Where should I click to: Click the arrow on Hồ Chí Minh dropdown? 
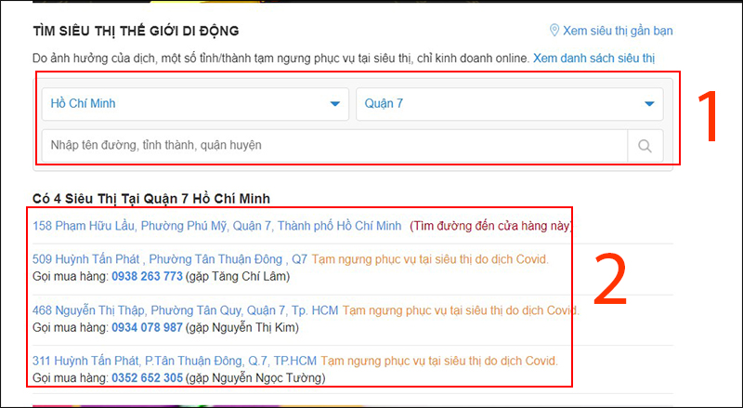335,104
